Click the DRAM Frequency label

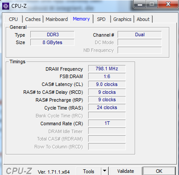64,69
